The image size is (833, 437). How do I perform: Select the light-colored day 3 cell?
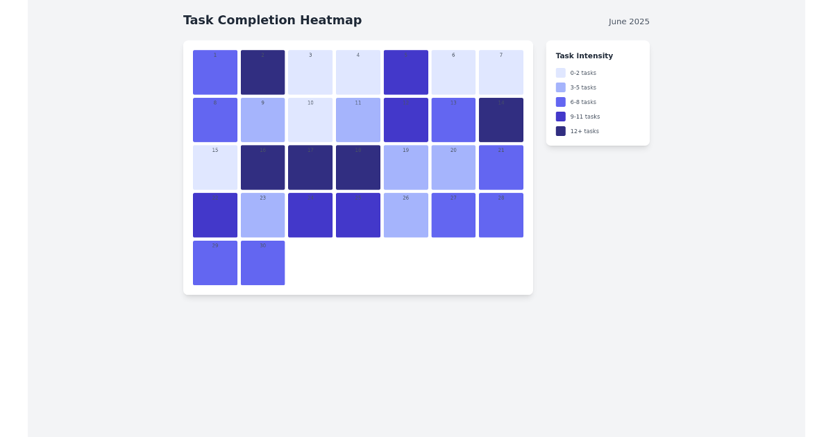(x=310, y=72)
